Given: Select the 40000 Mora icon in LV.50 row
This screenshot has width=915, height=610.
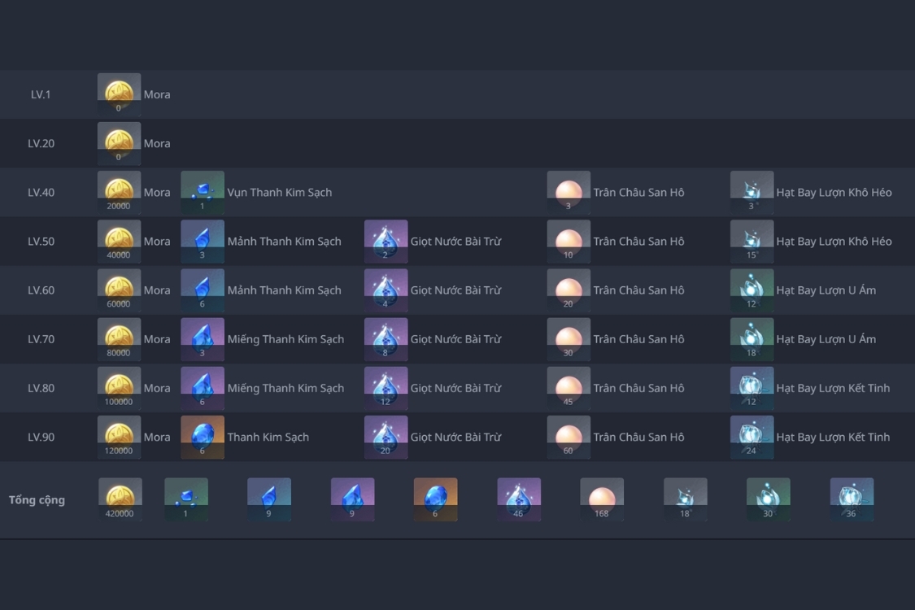Looking at the screenshot, I should pyautogui.click(x=119, y=241).
